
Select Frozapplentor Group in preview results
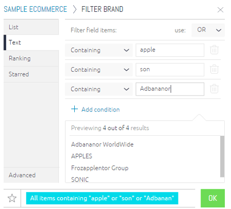pos(100,168)
